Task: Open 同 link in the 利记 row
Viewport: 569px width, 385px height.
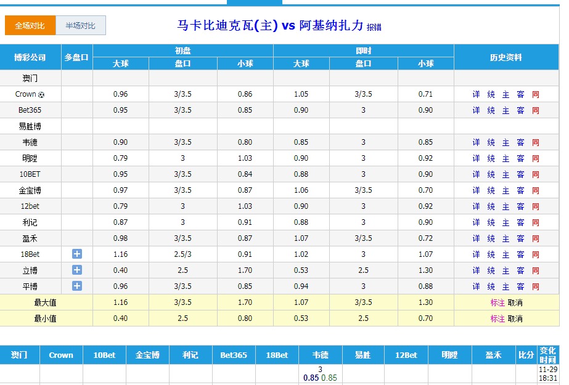Action: pos(536,222)
